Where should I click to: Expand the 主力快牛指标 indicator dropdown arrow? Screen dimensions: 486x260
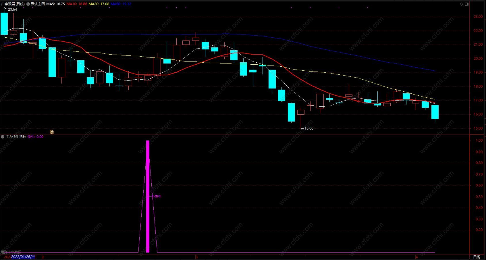(3, 137)
